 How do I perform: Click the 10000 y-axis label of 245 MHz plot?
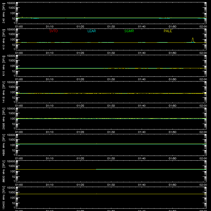click(x=11, y=3)
